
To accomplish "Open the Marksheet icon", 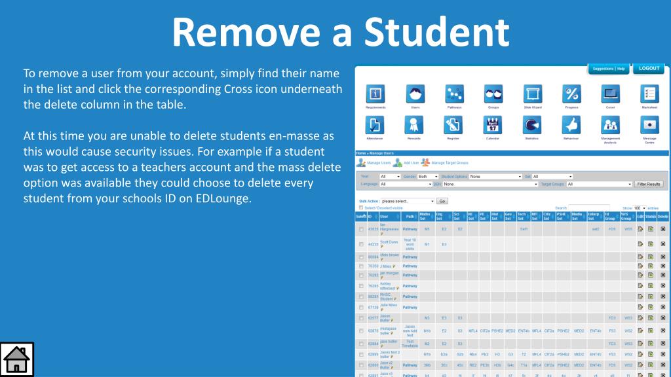I will pos(649,94).
